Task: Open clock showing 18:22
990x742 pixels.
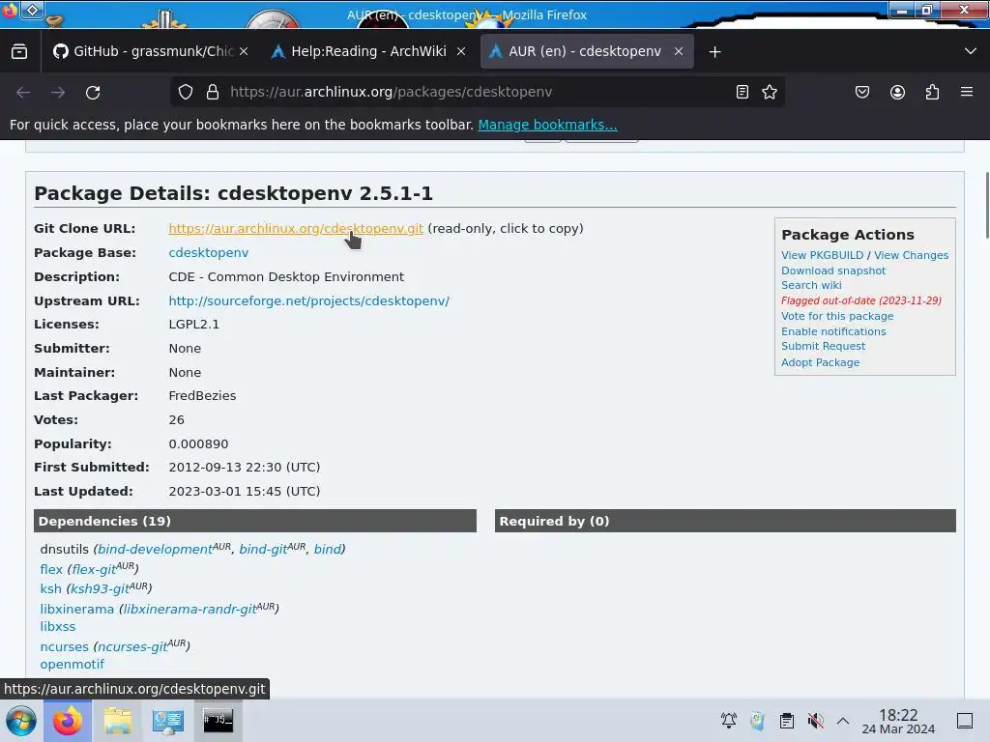Action: click(898, 721)
